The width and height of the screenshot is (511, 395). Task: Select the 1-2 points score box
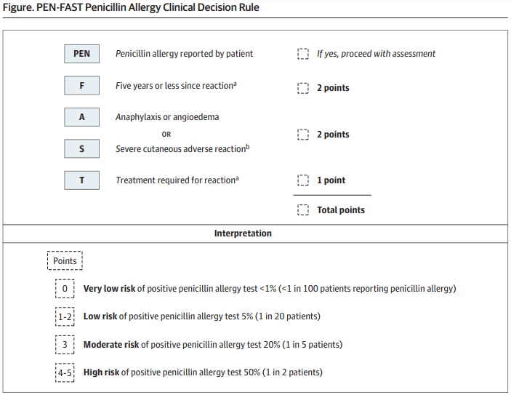tap(65, 316)
